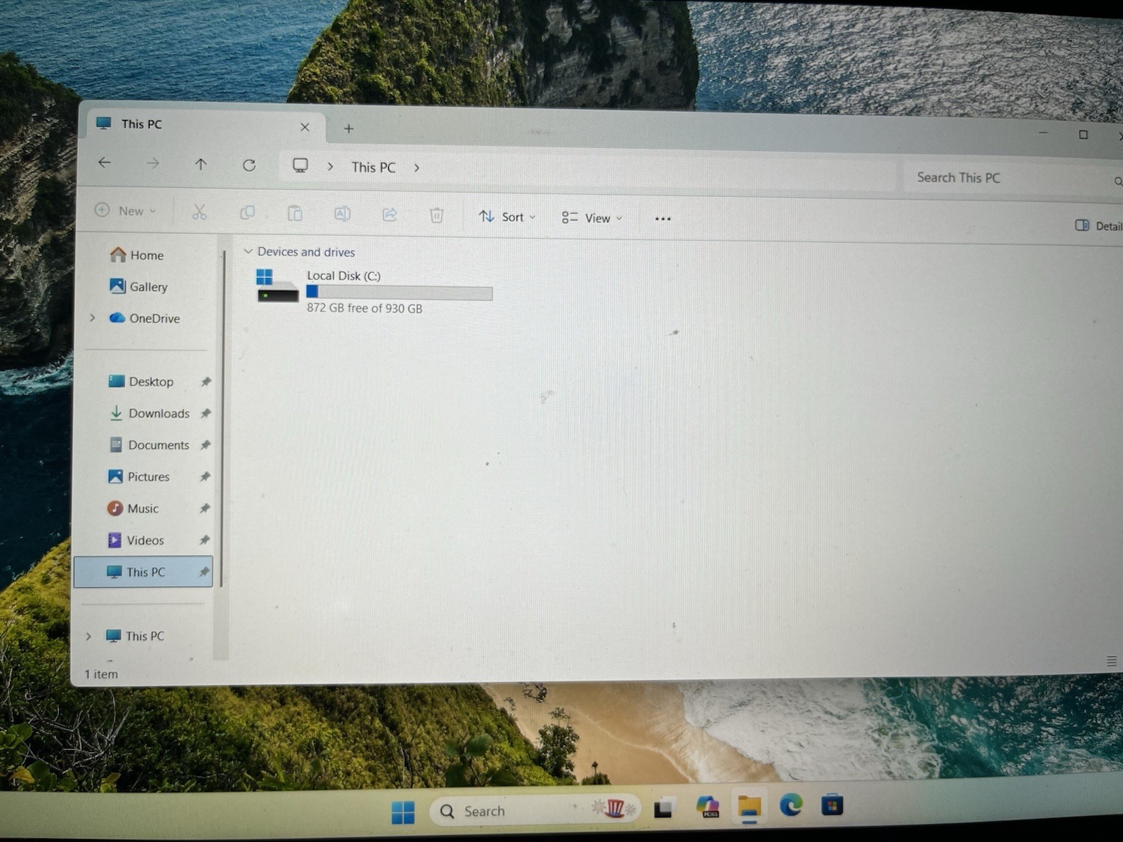
Task: Open the See more ellipsis menu
Action: tap(663, 219)
